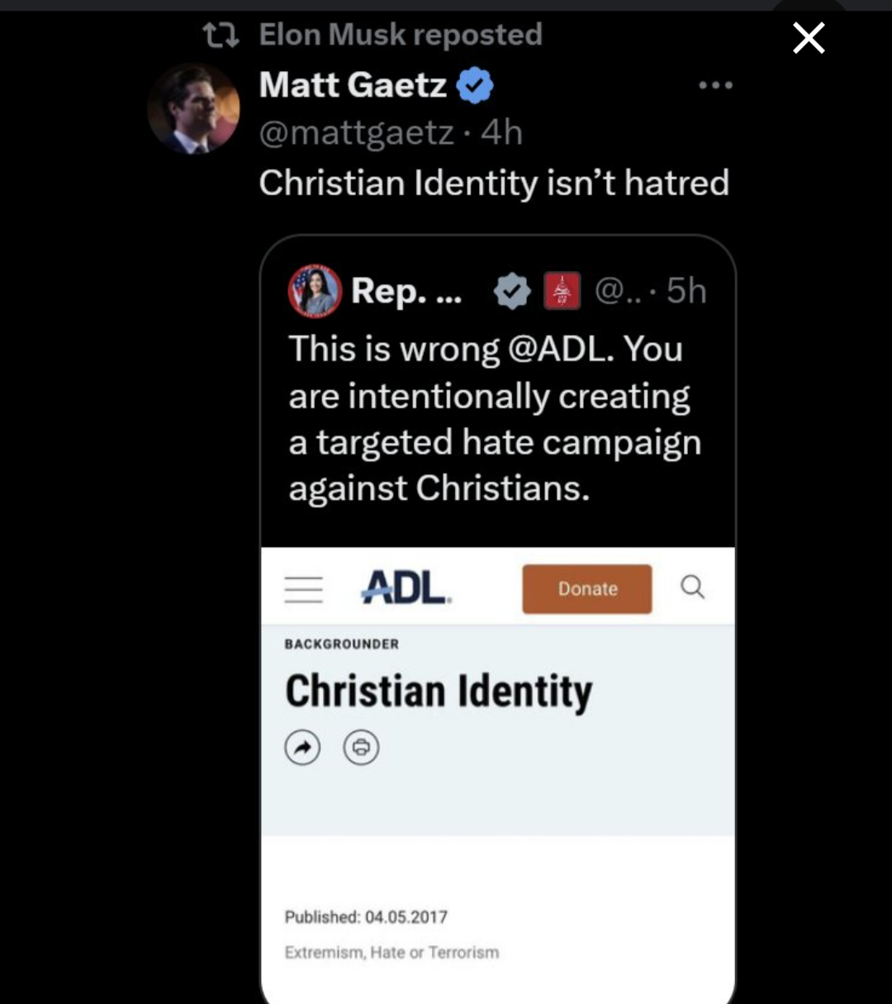This screenshot has height=1004, width=892.
Task: Click the ADL search magnifier icon
Action: (x=692, y=587)
